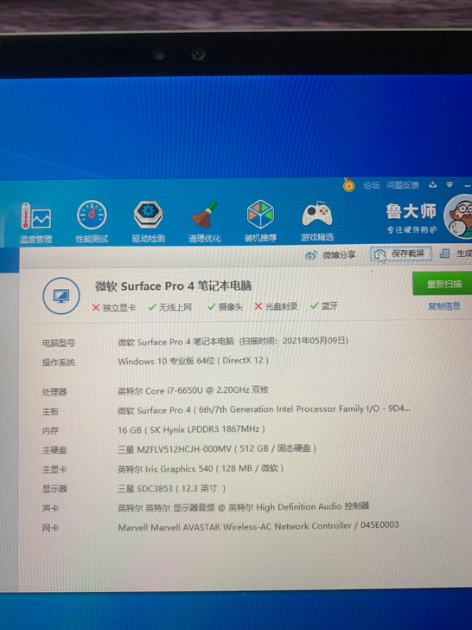
Task: Click the Iris Graphics 540 value
Action: pyautogui.click(x=201, y=468)
